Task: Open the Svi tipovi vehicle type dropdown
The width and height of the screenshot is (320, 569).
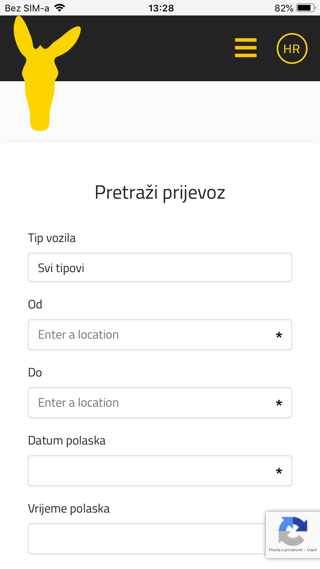Action: click(x=160, y=268)
